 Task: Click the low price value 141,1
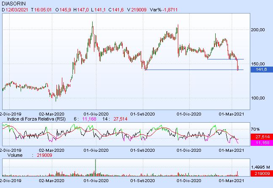coord(99,10)
